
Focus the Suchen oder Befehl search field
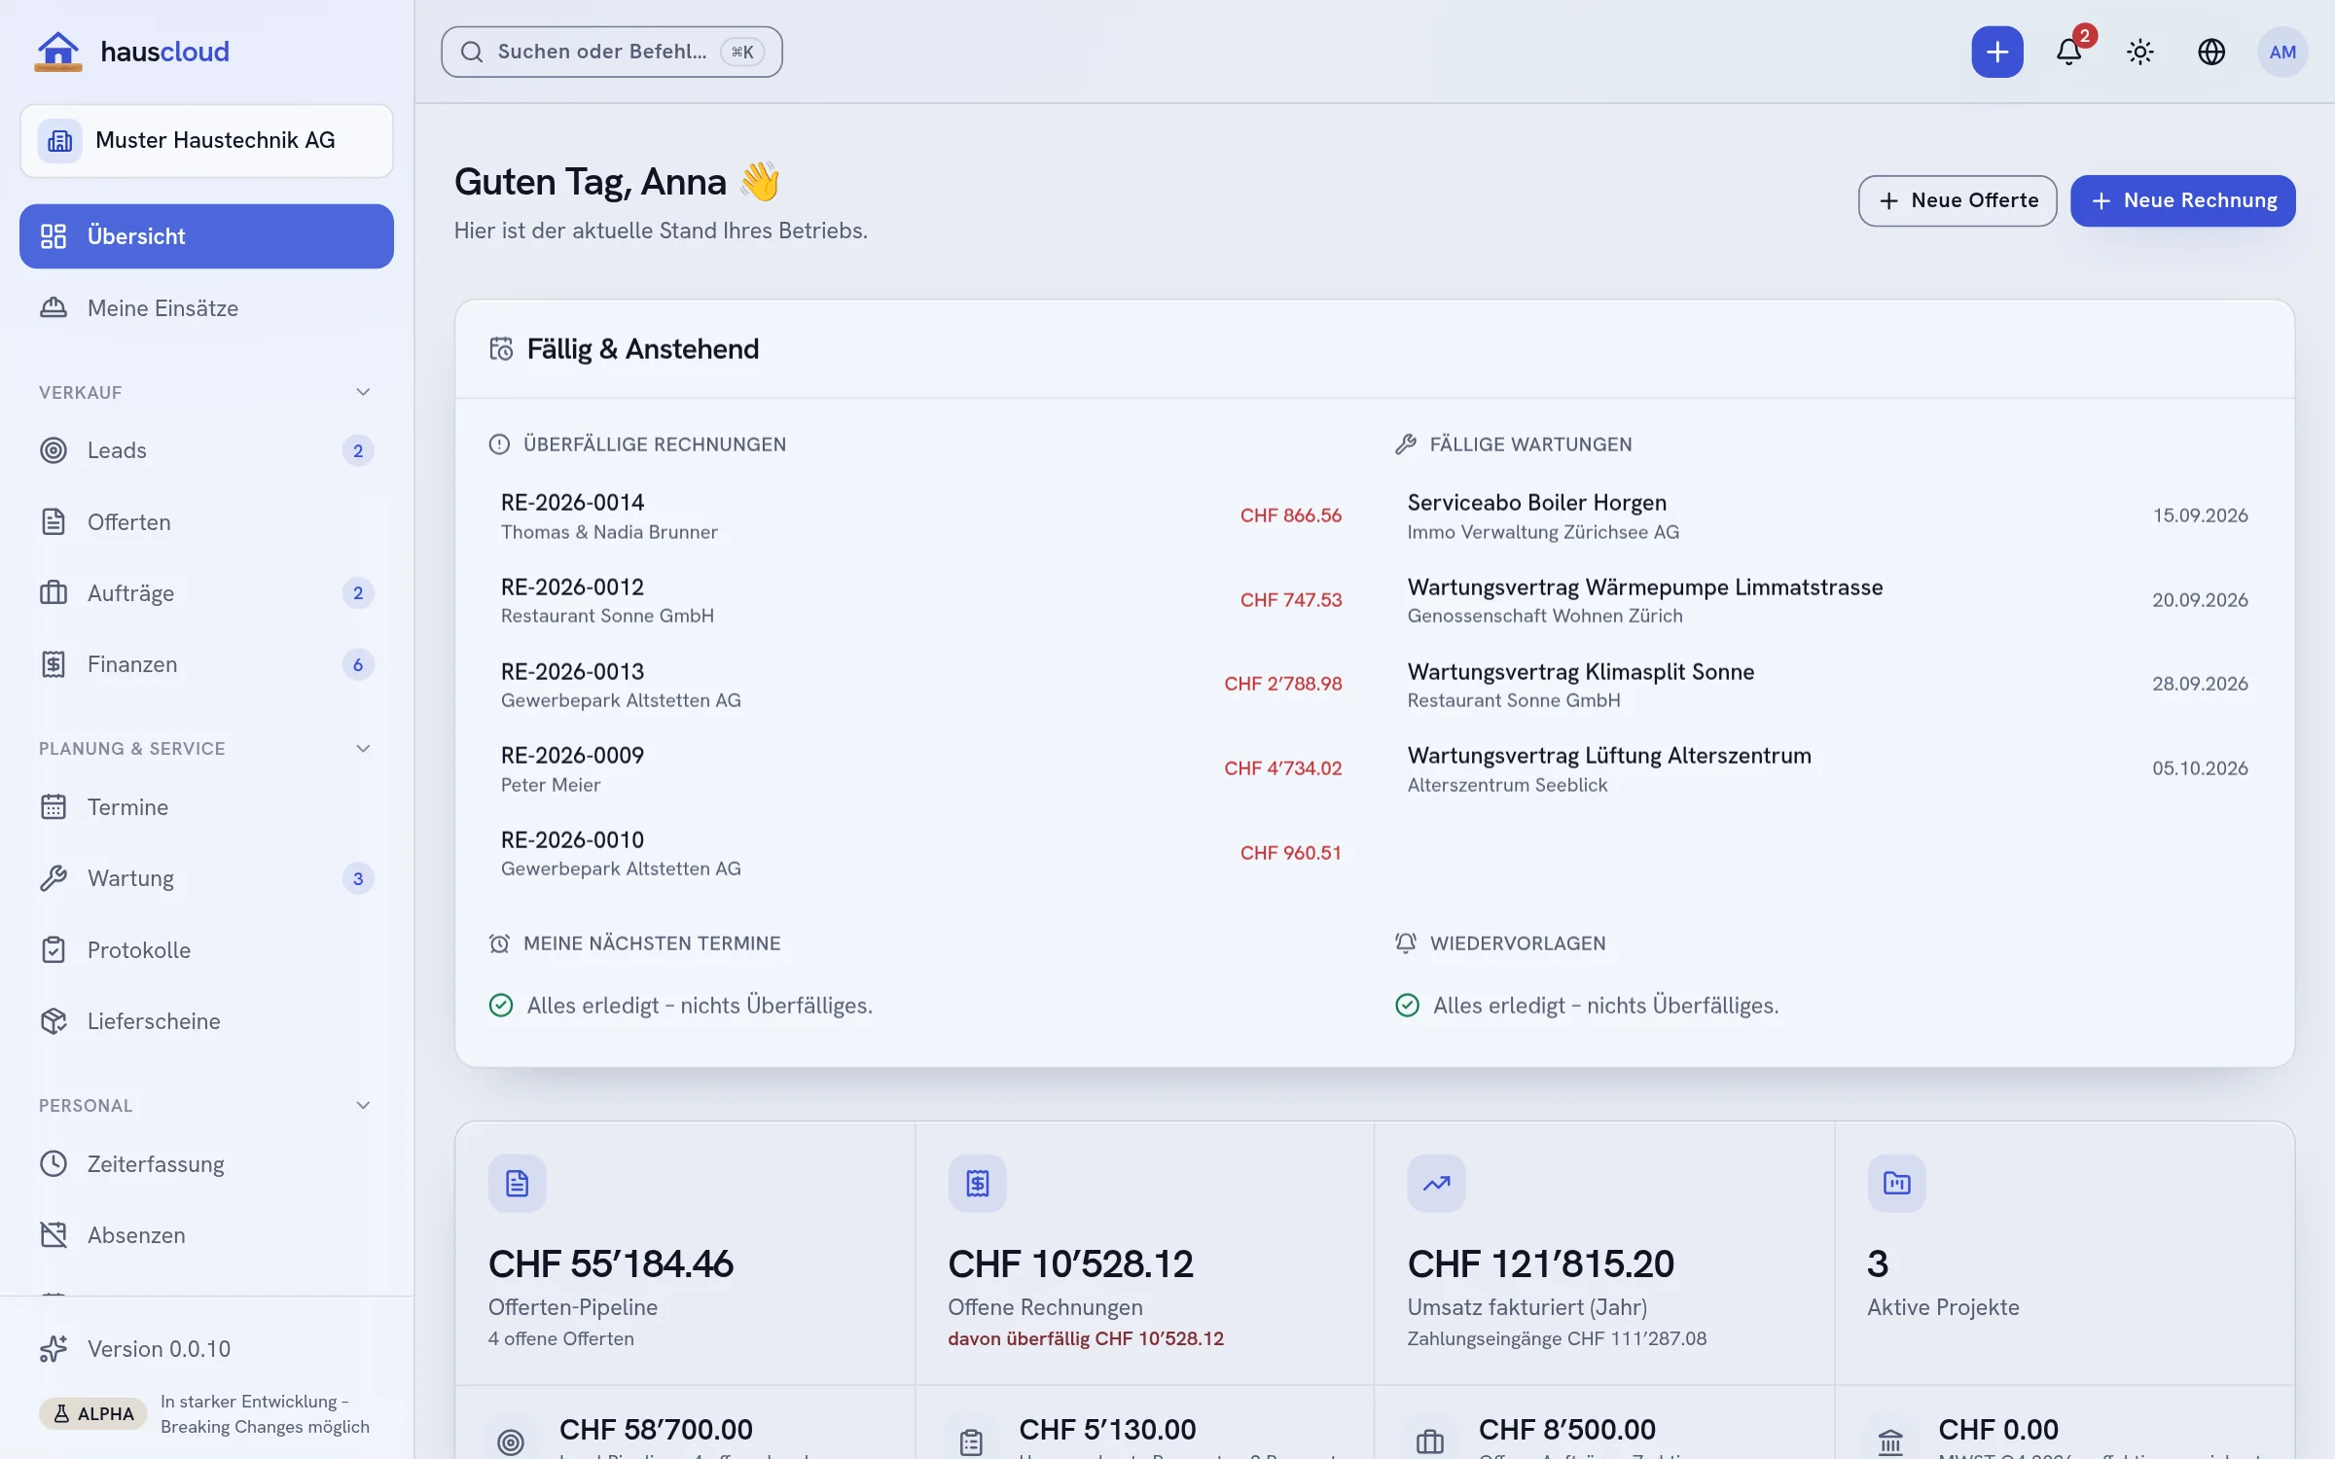611,52
